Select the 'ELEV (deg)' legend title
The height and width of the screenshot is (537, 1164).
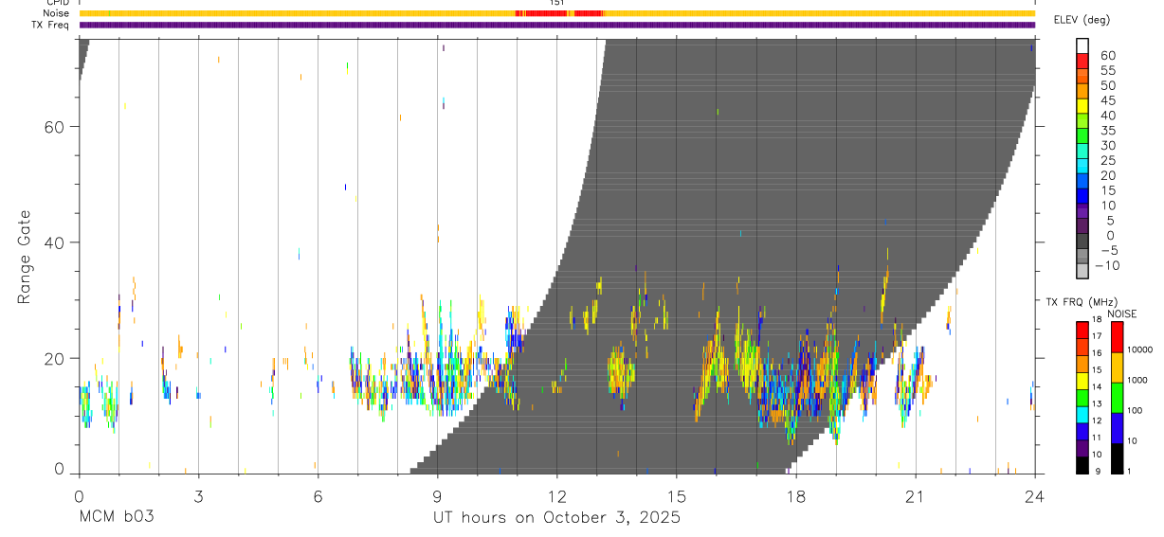click(x=1082, y=20)
